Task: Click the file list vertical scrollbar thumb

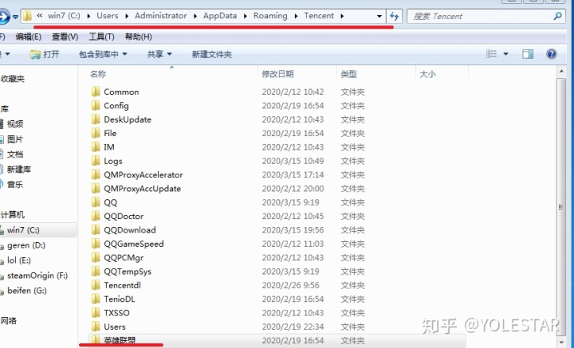Action: 561,206
